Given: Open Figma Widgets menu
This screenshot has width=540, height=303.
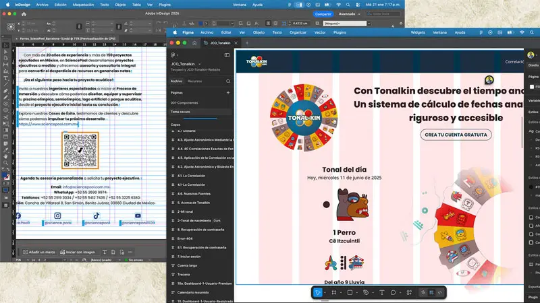Looking at the screenshot, I should (x=417, y=32).
